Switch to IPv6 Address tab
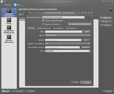Screen dimensions: 114x94 pos(71,28)
